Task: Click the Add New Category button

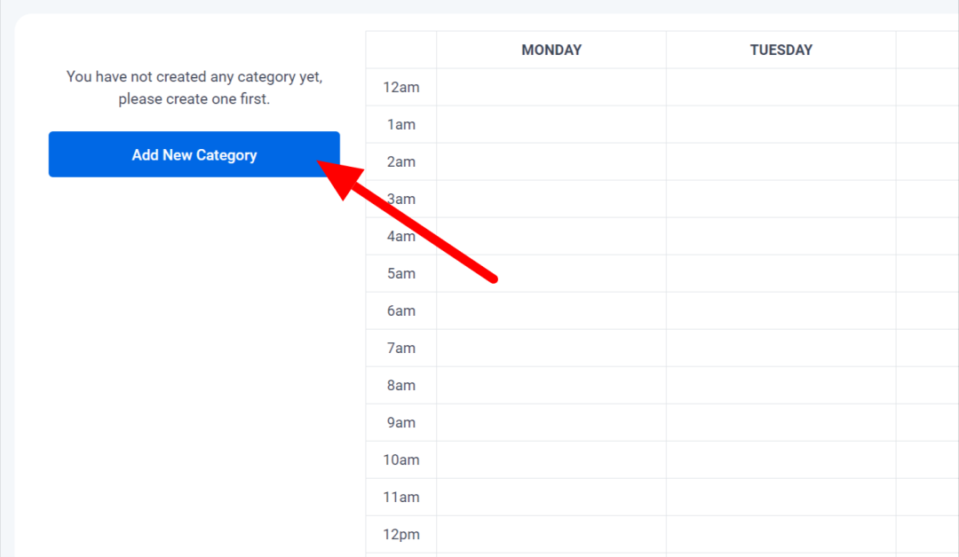Action: pos(194,154)
